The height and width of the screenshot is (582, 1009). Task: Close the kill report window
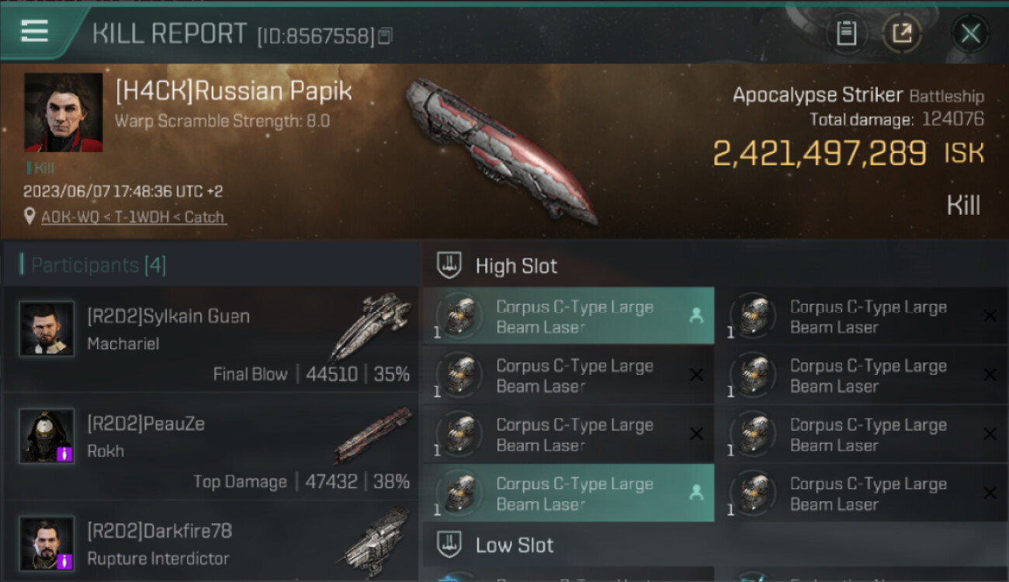[970, 33]
